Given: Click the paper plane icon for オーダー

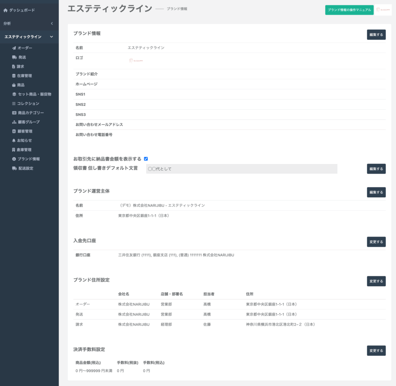Looking at the screenshot, I should click(14, 48).
